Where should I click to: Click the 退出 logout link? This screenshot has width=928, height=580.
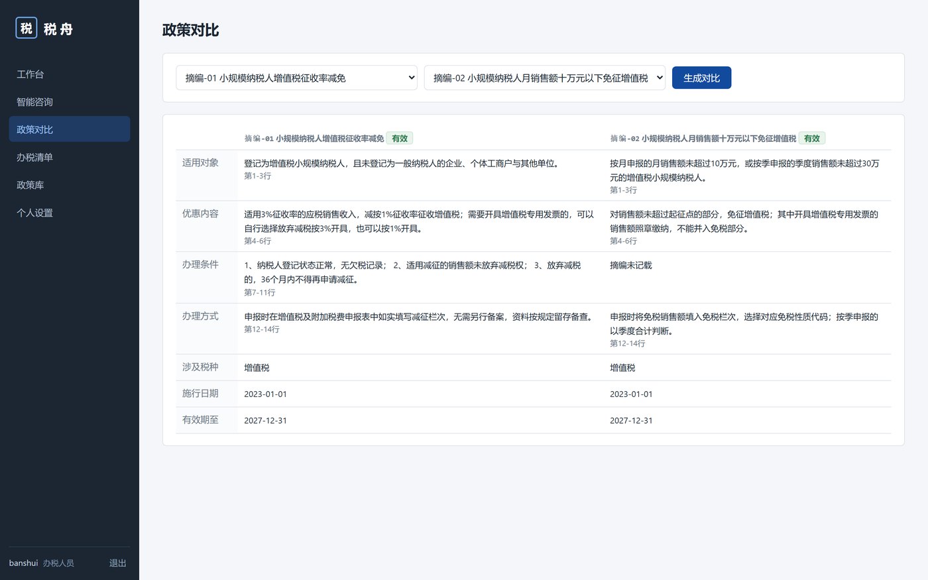(x=118, y=563)
